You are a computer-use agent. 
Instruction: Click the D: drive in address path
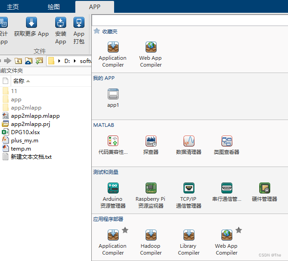coord(67,61)
